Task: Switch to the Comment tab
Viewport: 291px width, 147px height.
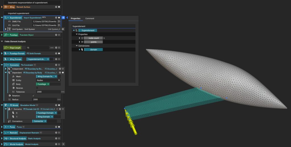Action: [x=90, y=19]
